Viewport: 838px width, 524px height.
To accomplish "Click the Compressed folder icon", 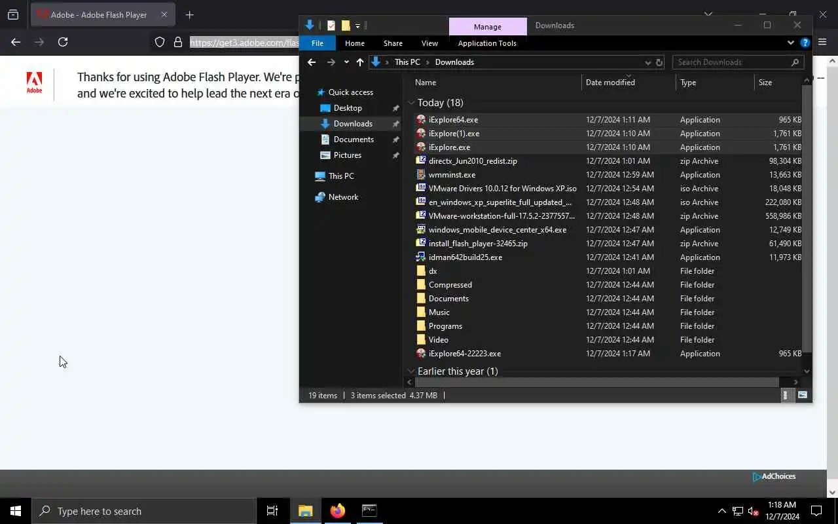I will pos(421,285).
